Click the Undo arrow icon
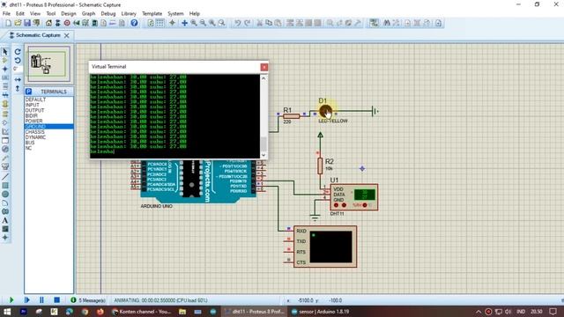The image size is (564, 317). [237, 23]
